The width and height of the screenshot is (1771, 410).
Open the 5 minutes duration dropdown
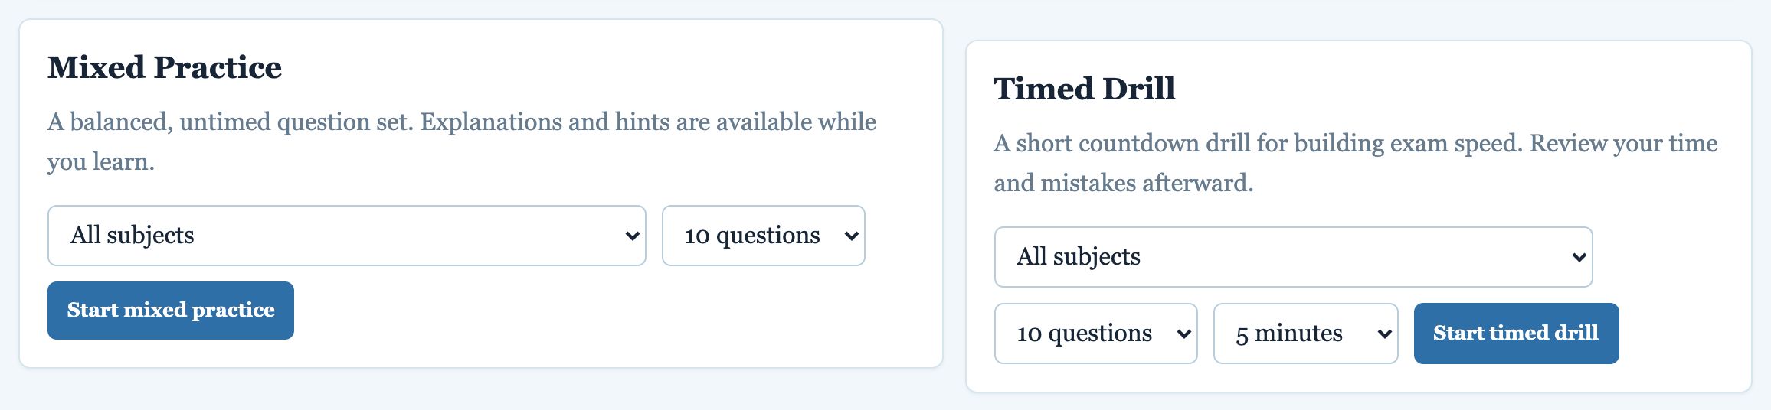(x=1306, y=334)
